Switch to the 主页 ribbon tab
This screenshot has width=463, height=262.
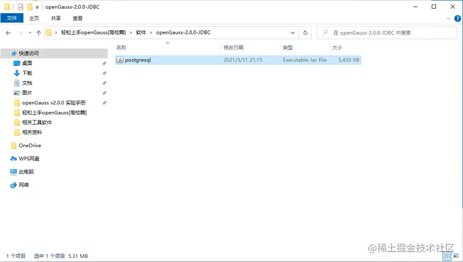pyautogui.click(x=34, y=18)
